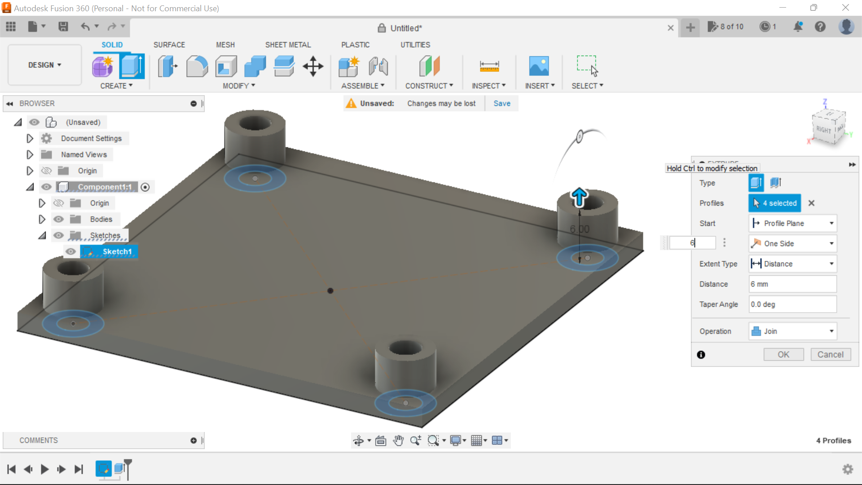Select the Combine tool

click(x=255, y=66)
